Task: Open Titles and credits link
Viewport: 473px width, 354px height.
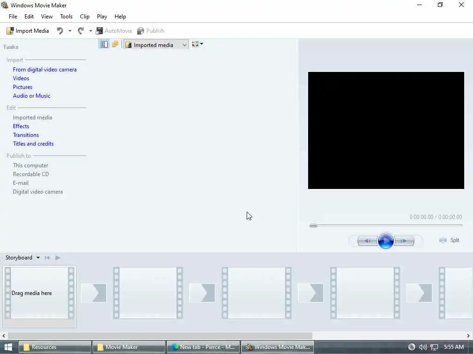Action: [x=33, y=144]
